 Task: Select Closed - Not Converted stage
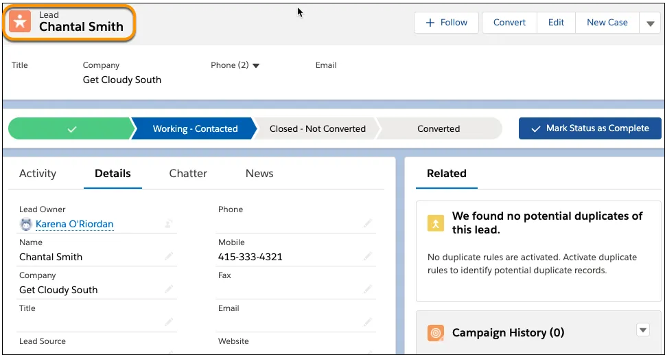click(x=317, y=128)
